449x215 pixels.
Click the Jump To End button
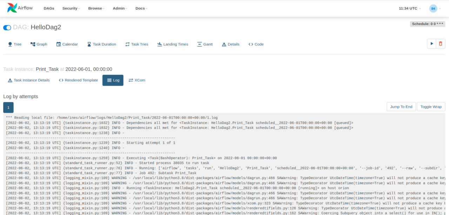401,107
